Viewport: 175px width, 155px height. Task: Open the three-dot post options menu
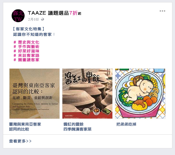click(162, 11)
